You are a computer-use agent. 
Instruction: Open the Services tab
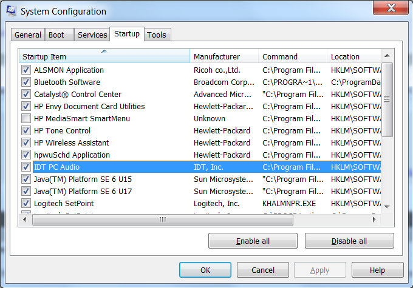[x=92, y=35]
